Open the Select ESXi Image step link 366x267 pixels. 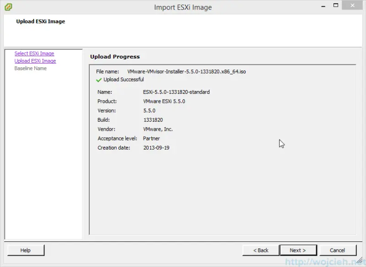[x=34, y=53]
